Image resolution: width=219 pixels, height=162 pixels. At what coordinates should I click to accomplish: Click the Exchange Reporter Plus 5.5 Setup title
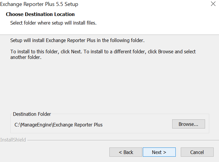click(x=39, y=4)
